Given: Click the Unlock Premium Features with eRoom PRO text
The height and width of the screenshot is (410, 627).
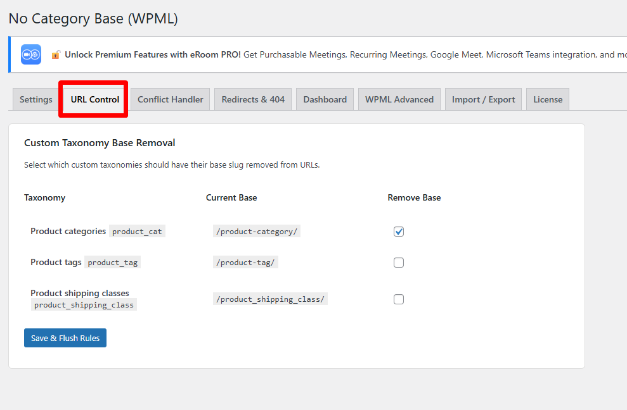Looking at the screenshot, I should [153, 54].
